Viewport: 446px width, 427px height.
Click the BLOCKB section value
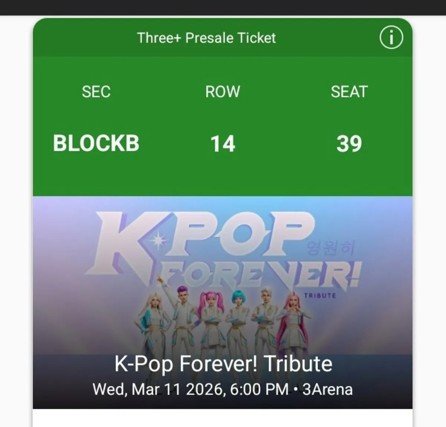pyautogui.click(x=96, y=143)
